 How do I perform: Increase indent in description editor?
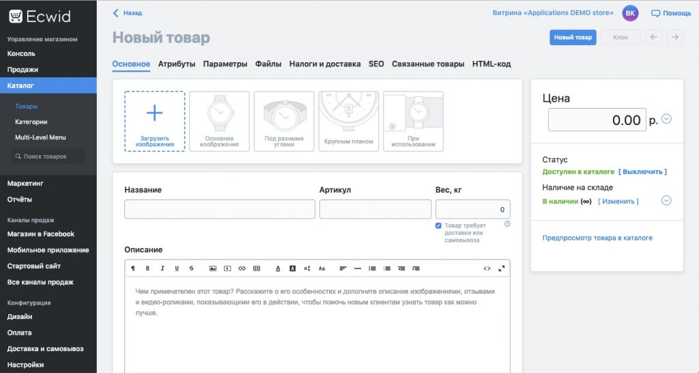[x=416, y=268]
